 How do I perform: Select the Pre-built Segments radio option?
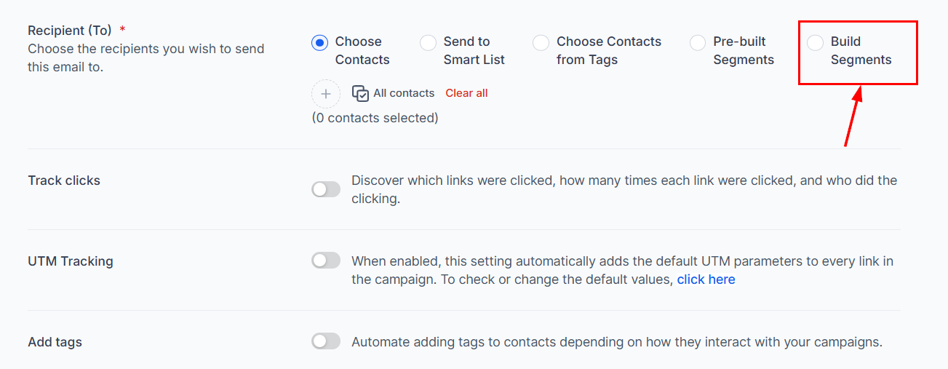point(698,42)
